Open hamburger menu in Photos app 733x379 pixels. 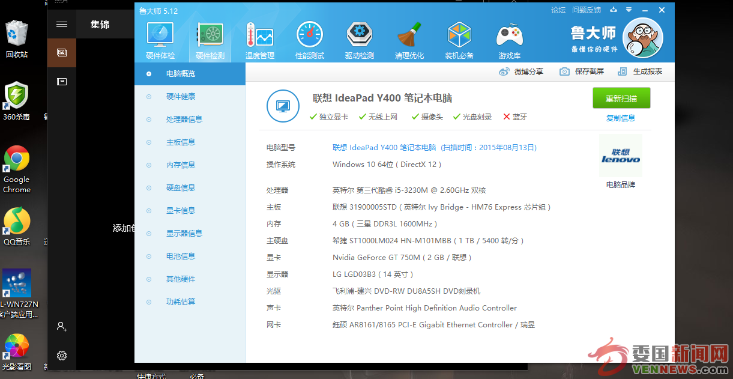[x=62, y=25]
